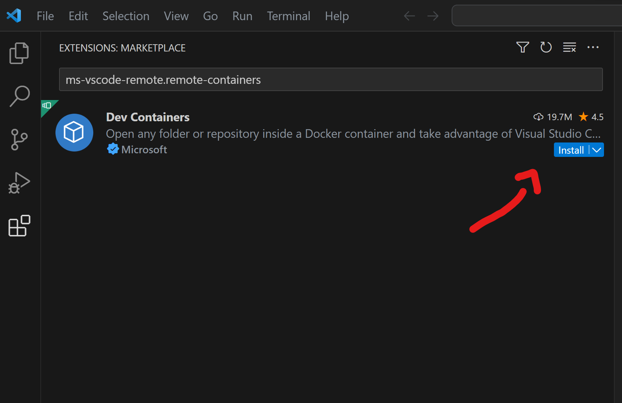Image resolution: width=622 pixels, height=403 pixels.
Task: Open the Source Control view
Action: click(x=19, y=140)
